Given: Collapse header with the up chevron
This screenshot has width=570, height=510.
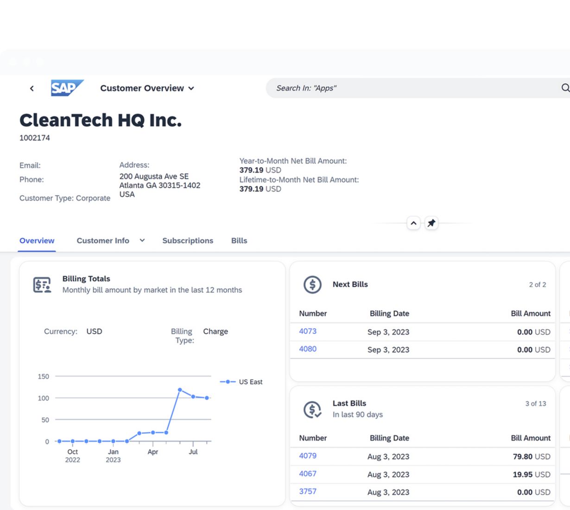Looking at the screenshot, I should pyautogui.click(x=413, y=223).
